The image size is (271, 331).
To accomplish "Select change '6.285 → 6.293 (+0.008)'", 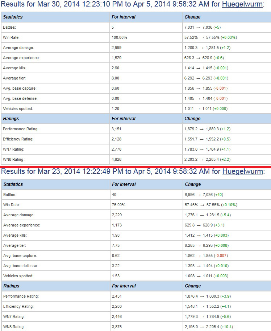I will click(207, 245).
